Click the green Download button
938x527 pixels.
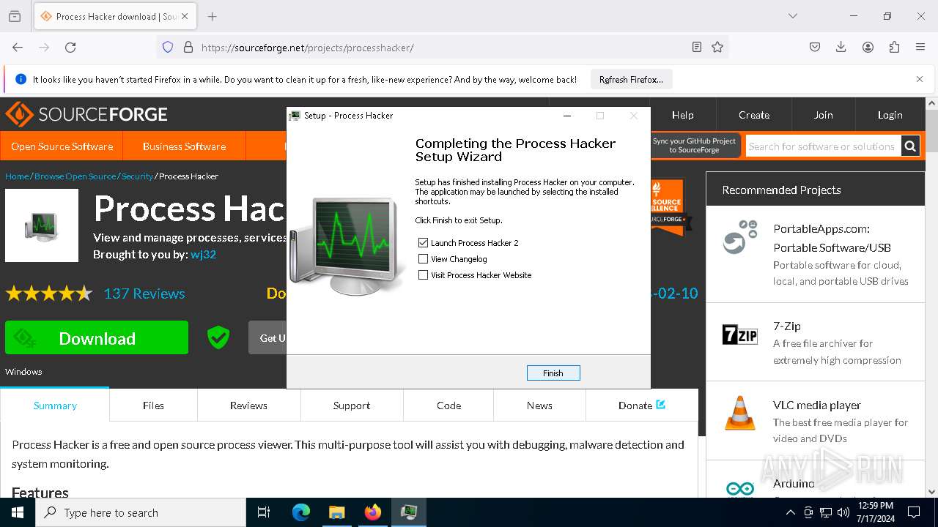(97, 338)
